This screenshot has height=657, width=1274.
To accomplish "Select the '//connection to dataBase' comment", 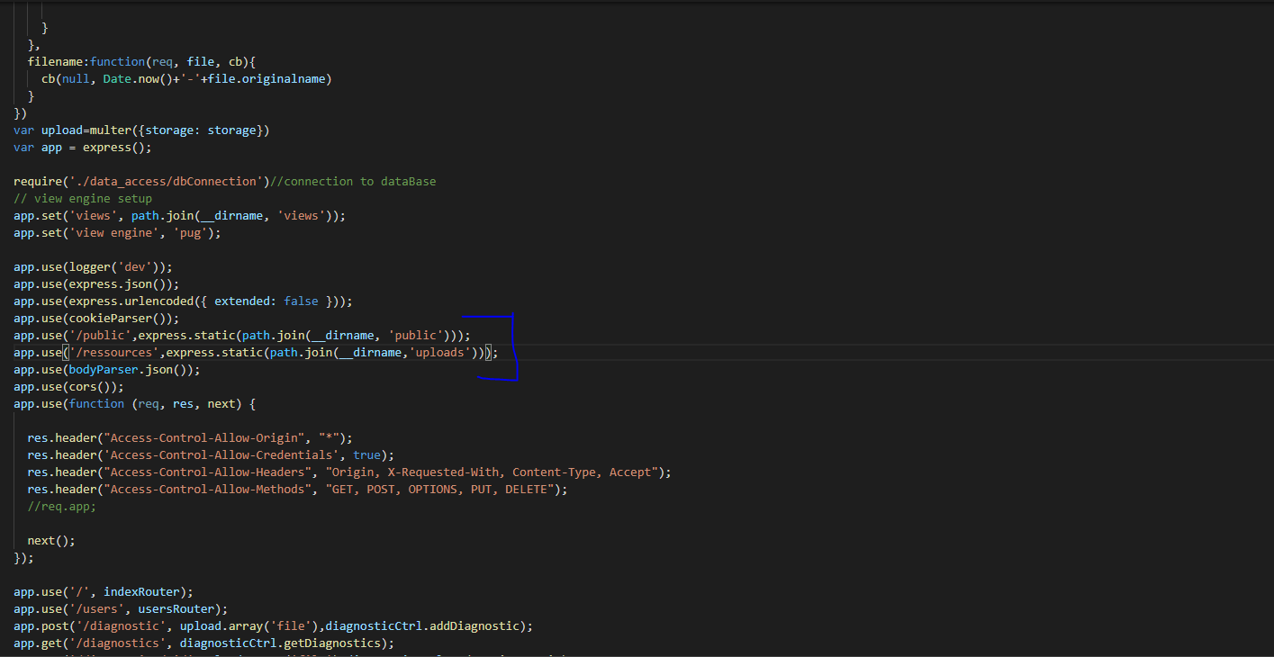I will pos(353,182).
